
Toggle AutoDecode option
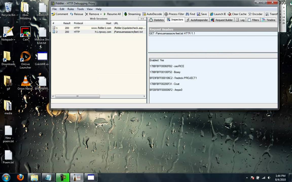(x=152, y=14)
